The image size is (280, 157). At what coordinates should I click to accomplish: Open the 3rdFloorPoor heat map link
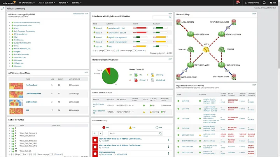[x=31, y=102]
